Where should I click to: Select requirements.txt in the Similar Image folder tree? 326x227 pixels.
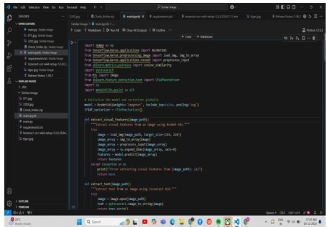[41, 127]
